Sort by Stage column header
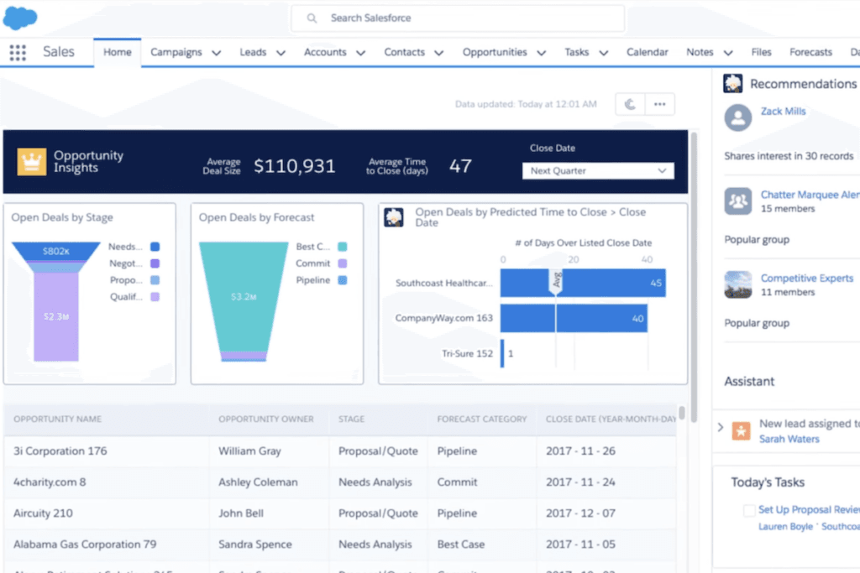Viewport: 860px width, 573px height. click(x=351, y=419)
